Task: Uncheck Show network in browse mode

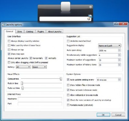Action: (68, 90)
